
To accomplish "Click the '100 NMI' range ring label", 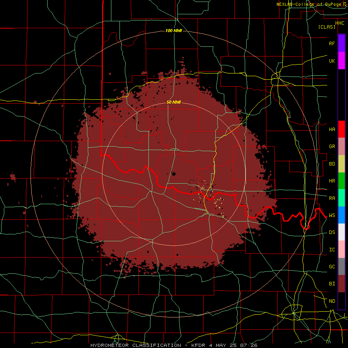I will (x=174, y=31).
